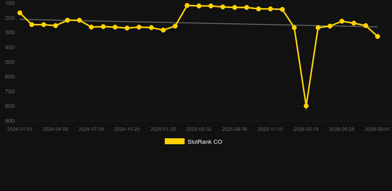This screenshot has height=191, width=392.
Task: Select the data point above 2024-07-16
Action: click(x=91, y=27)
